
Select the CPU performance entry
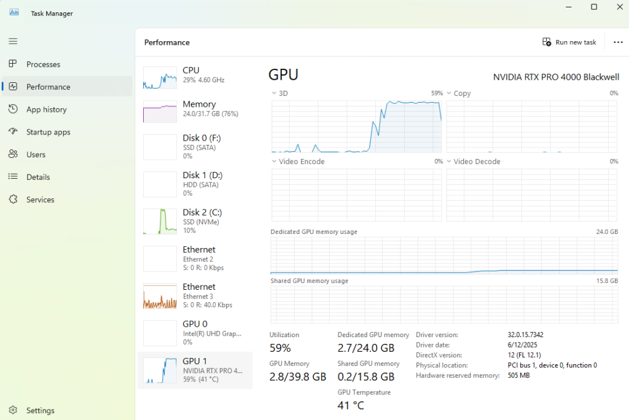(x=195, y=75)
